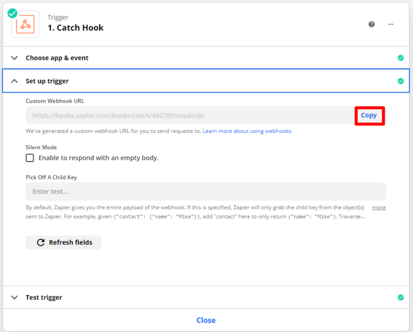Viewport: 413px width, 332px height.
Task: Click the orange Webhooks app icon
Action: (25, 24)
